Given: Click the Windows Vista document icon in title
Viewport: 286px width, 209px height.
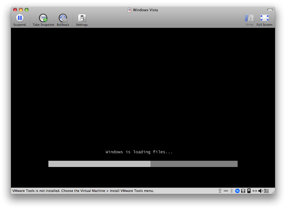Looking at the screenshot, I should coord(130,10).
